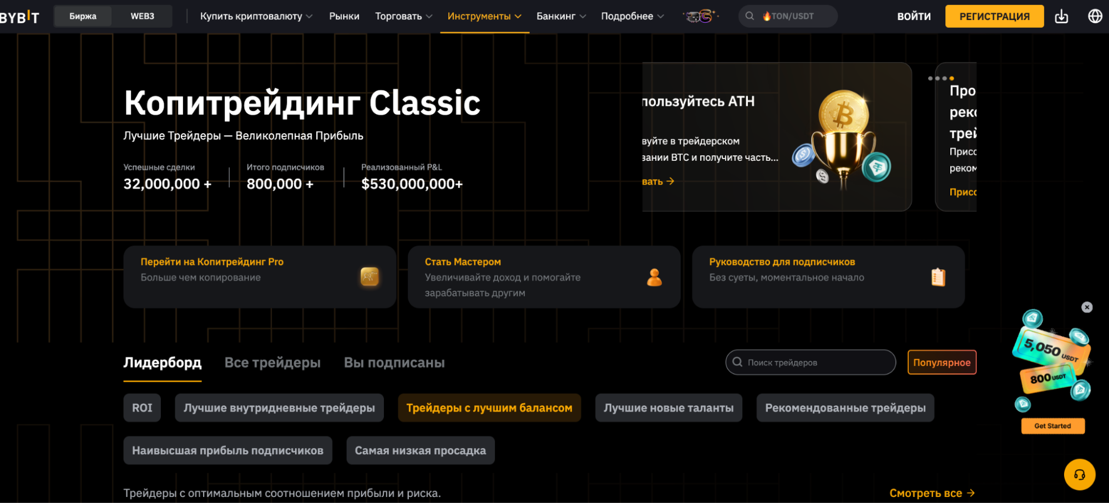Image resolution: width=1109 pixels, height=503 pixels.
Task: Click the banner carousel pagination dots
Action: (x=941, y=78)
